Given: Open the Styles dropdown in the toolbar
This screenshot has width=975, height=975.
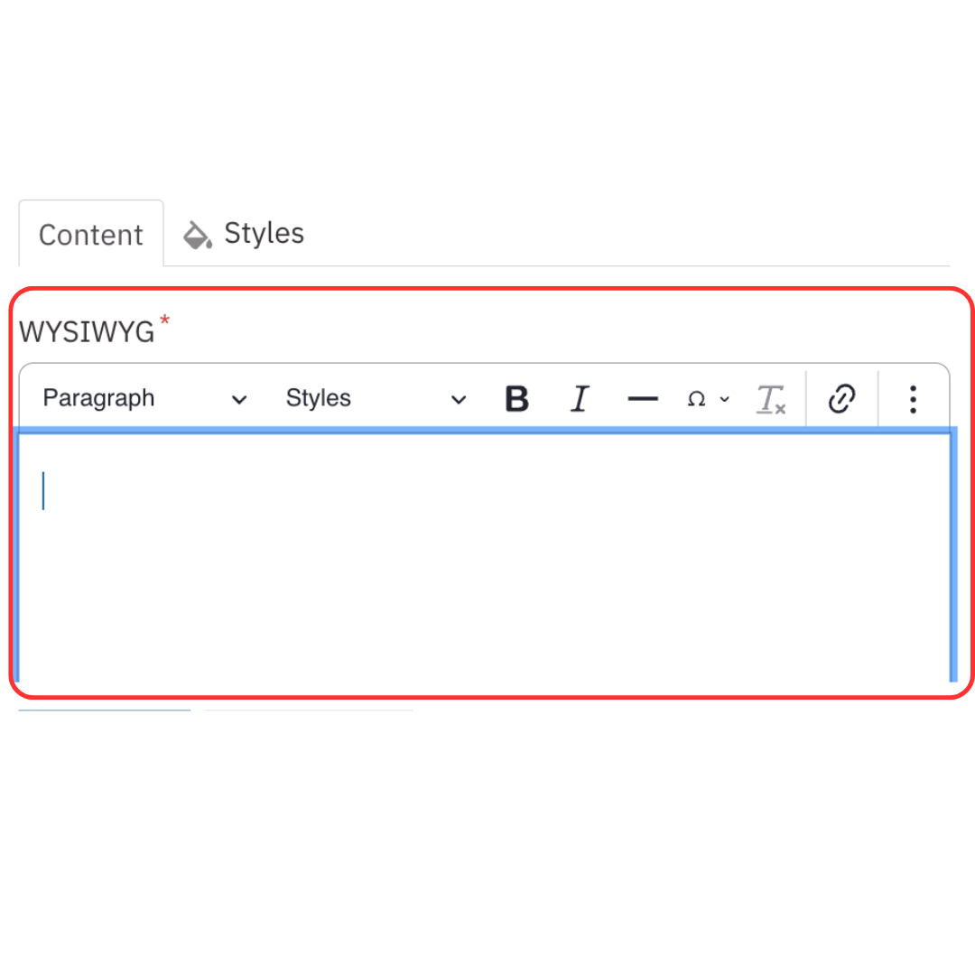Looking at the screenshot, I should [376, 399].
